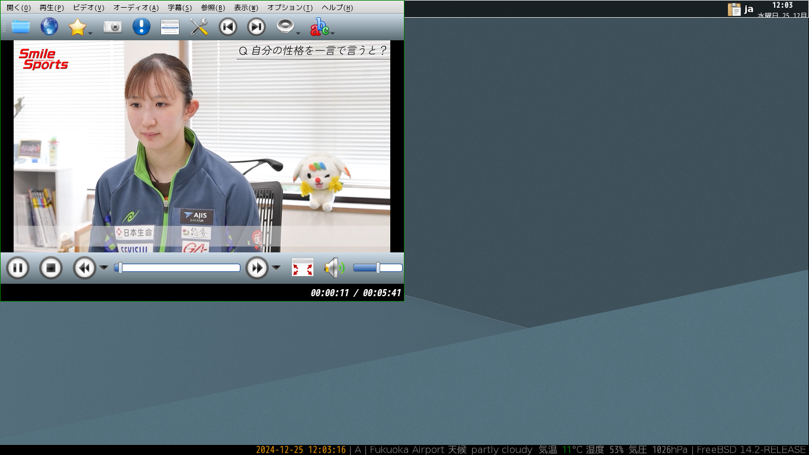Click the FreeBSD 14.2-RELEASE status text
The height and width of the screenshot is (455, 809).
pos(752,450)
